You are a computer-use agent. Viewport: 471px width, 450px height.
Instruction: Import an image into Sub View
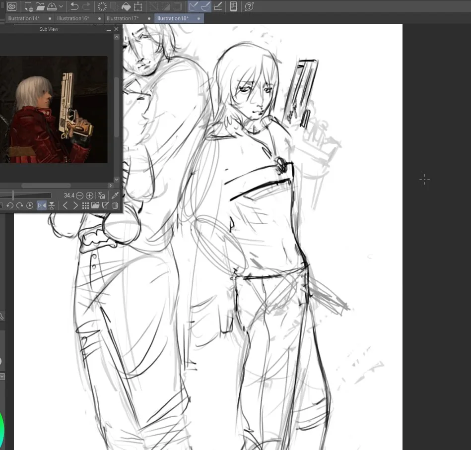pyautogui.click(x=95, y=205)
